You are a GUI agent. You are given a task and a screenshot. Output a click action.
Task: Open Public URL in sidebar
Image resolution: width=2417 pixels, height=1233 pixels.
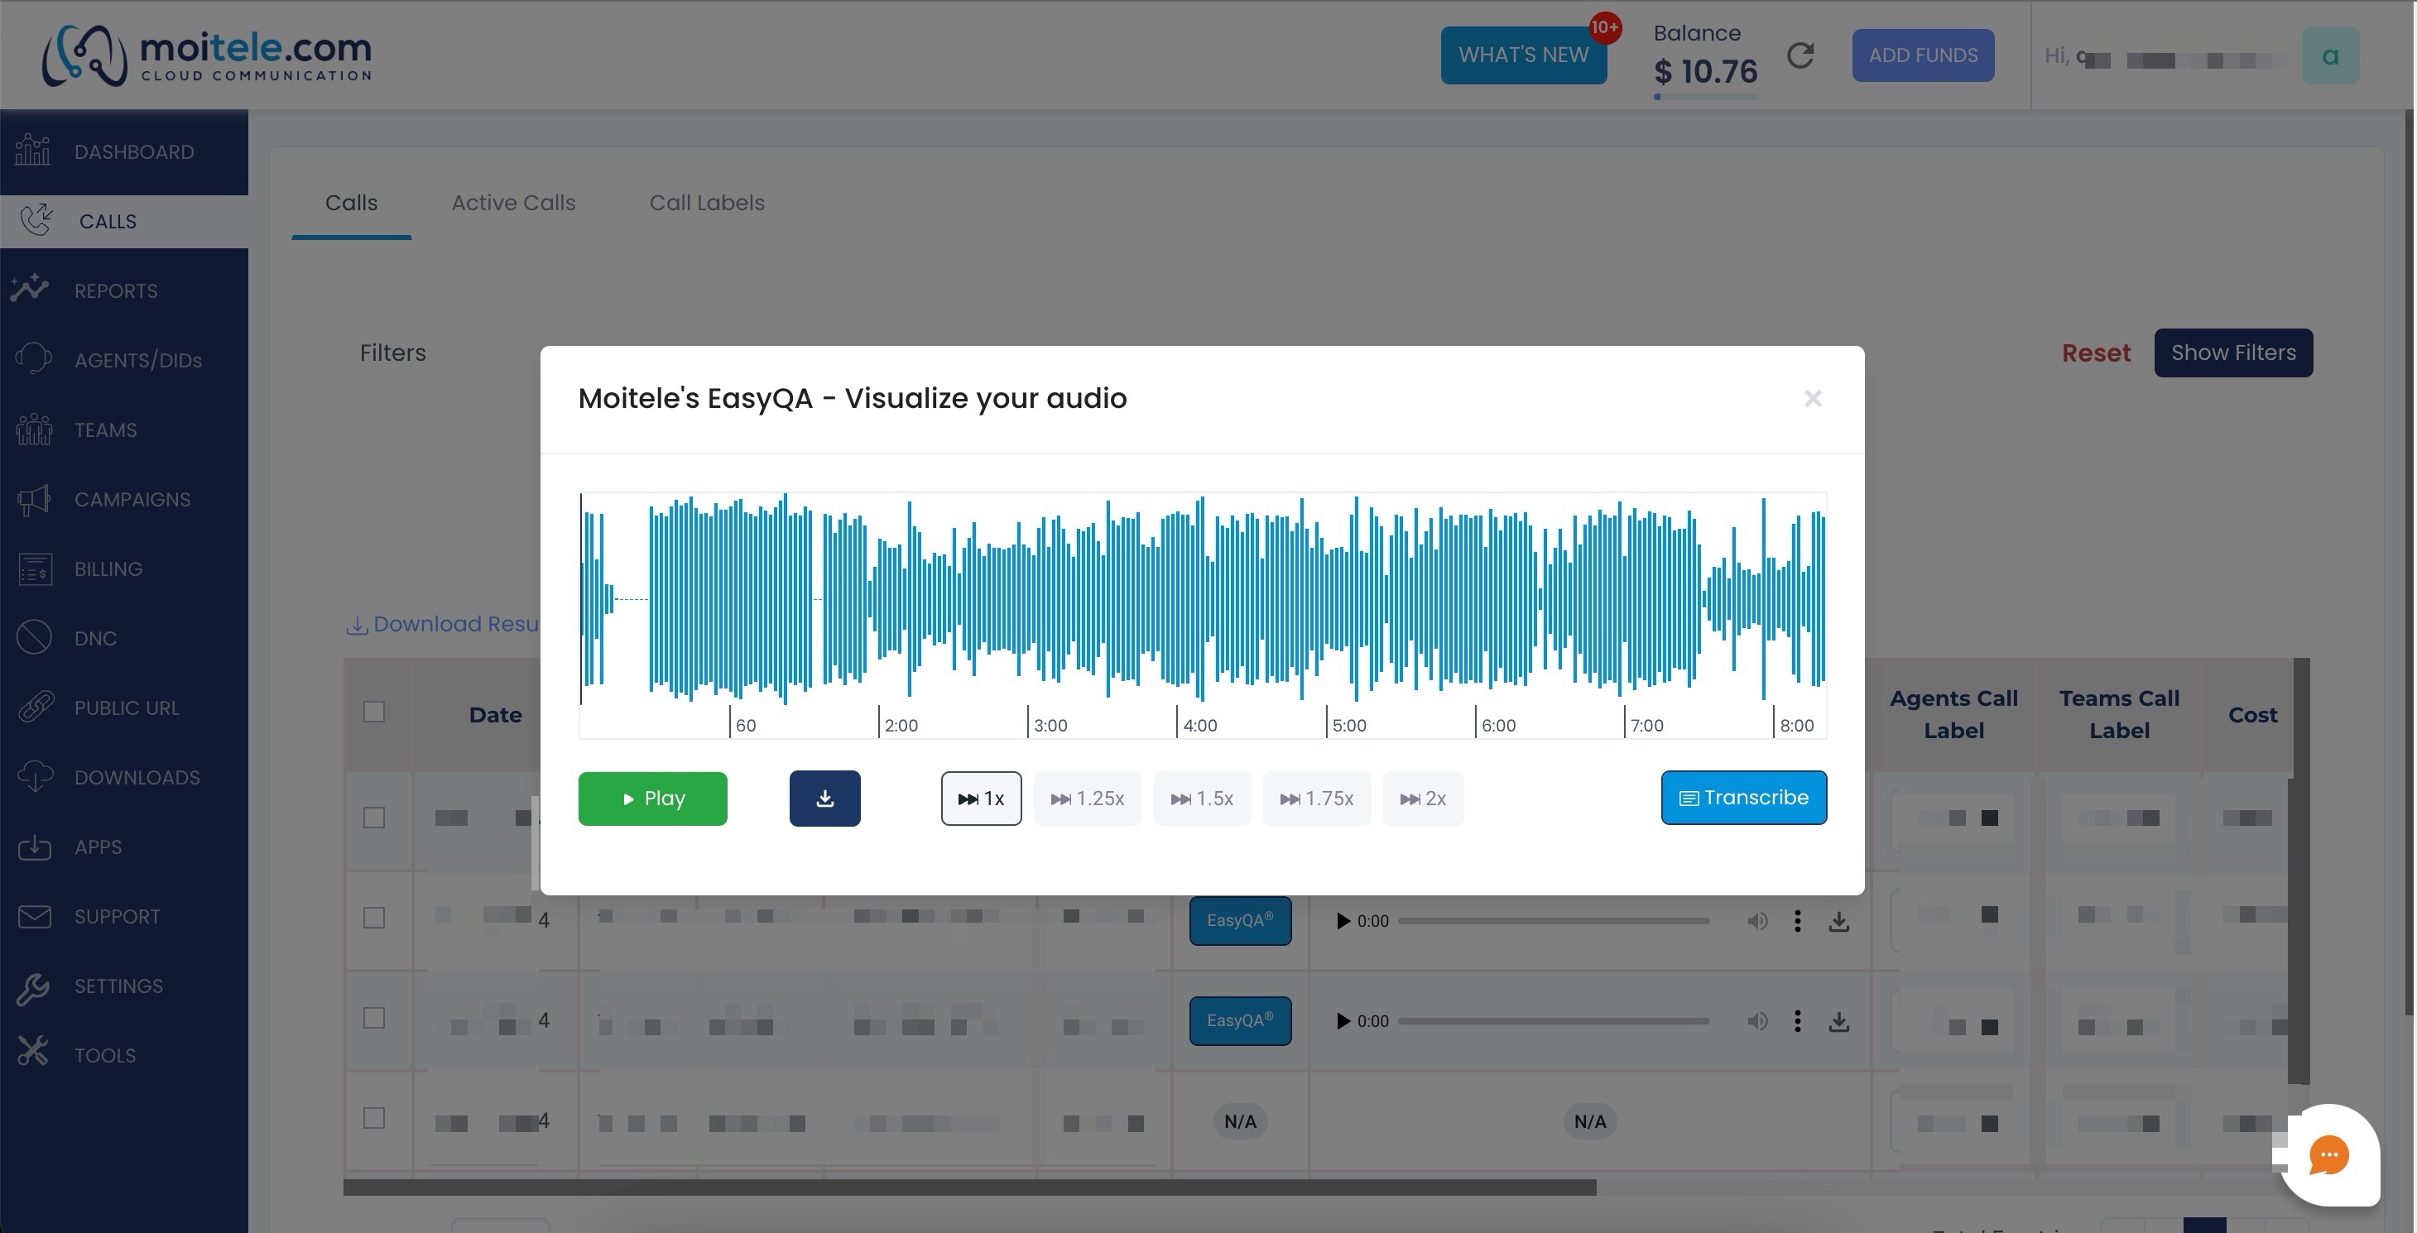pos(124,708)
